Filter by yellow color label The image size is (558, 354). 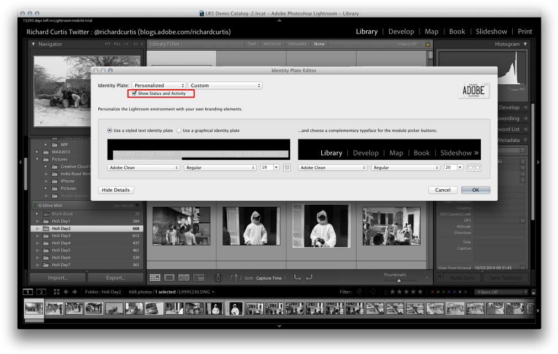coord(438,292)
